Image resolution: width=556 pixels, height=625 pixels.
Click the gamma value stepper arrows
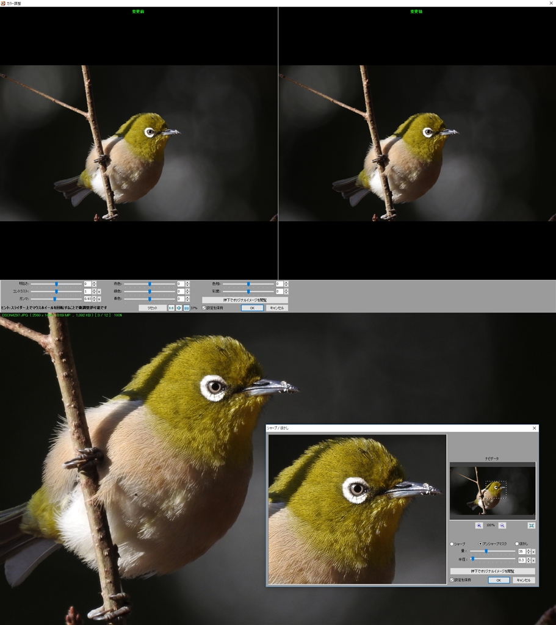(94, 299)
